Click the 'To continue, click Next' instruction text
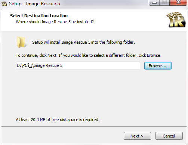This screenshot has height=145, width=188. (x=89, y=55)
